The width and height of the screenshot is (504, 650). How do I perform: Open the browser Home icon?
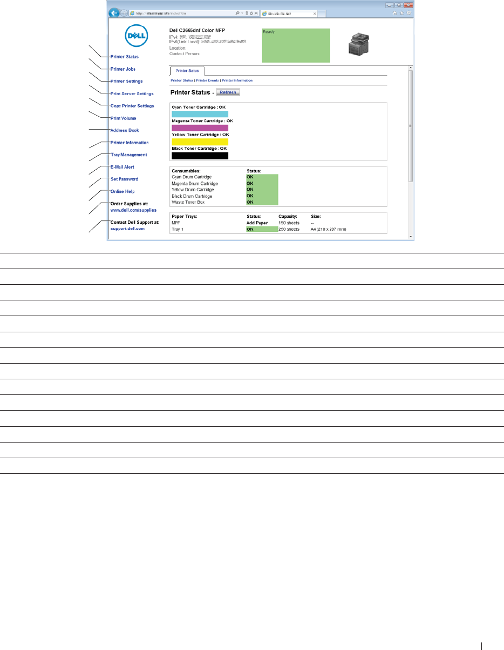(395, 13)
